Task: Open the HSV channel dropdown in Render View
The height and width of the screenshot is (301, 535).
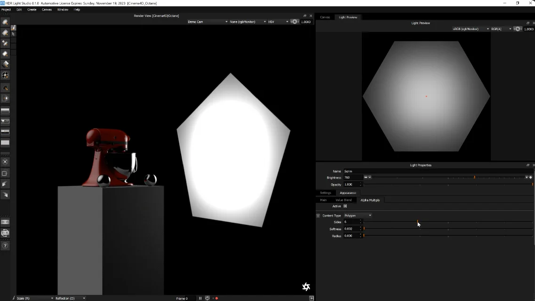Action: (278, 22)
